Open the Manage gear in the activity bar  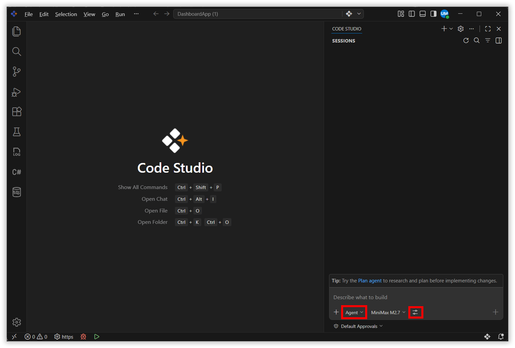click(16, 322)
